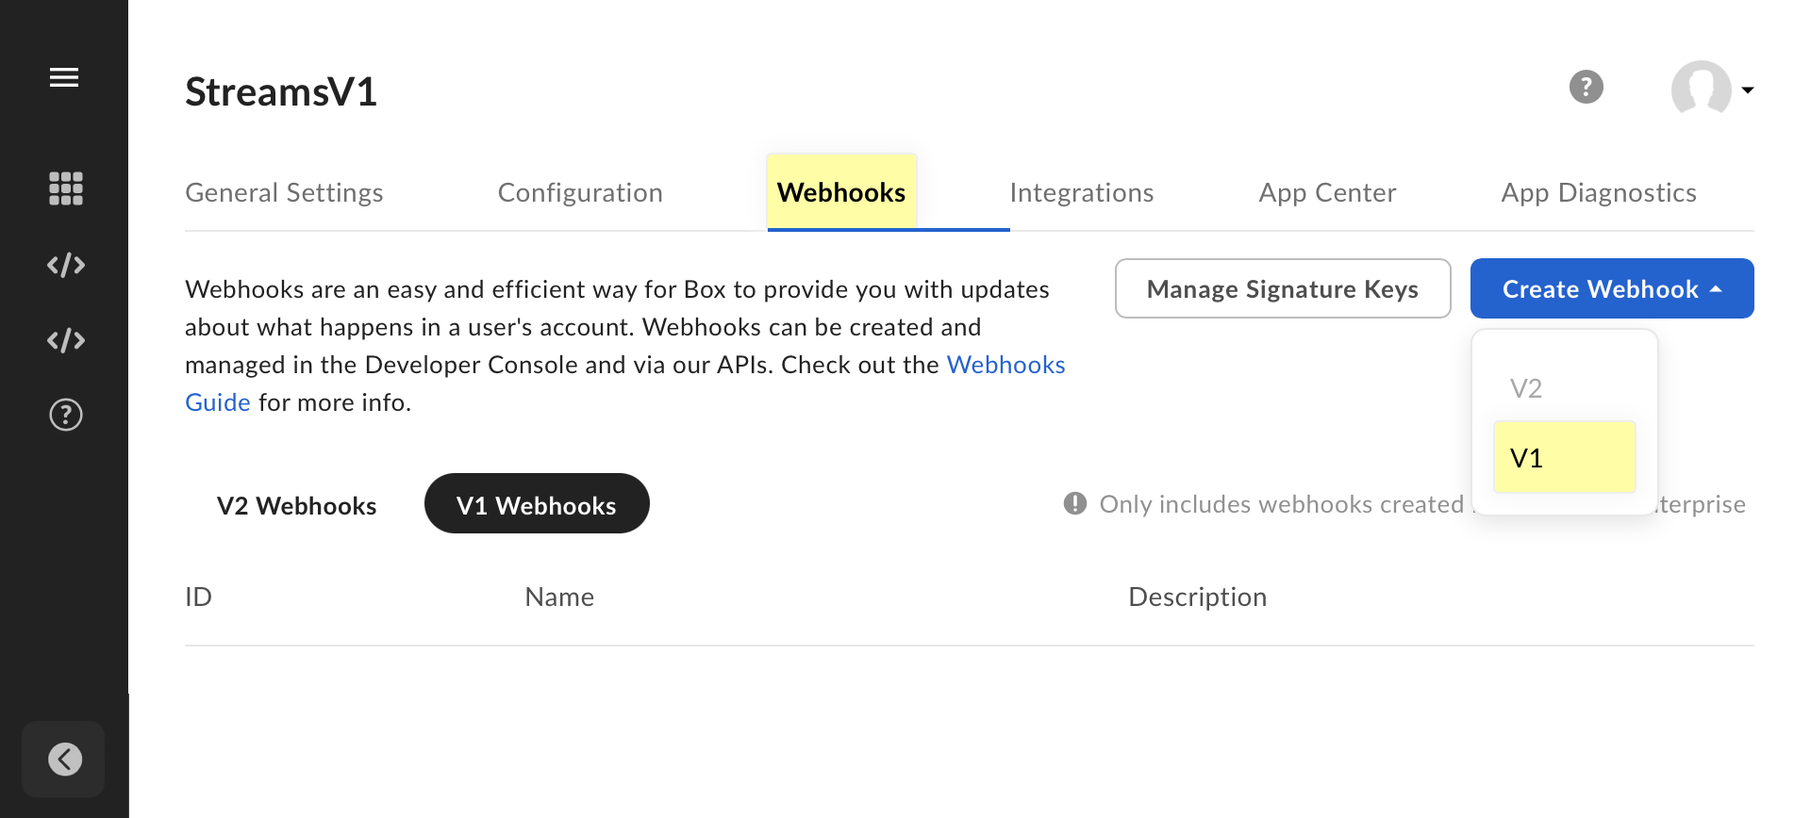Switch to V2 Webhooks view

296,505
